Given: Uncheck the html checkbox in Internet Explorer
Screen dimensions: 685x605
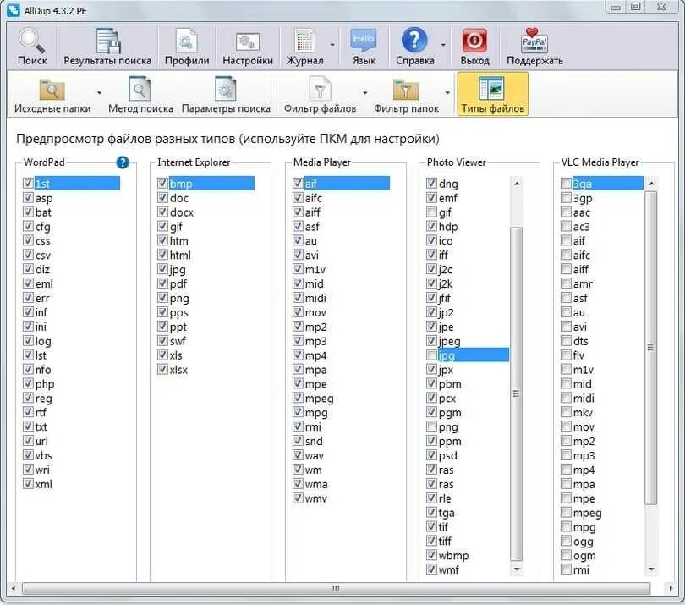Looking at the screenshot, I should point(162,255).
